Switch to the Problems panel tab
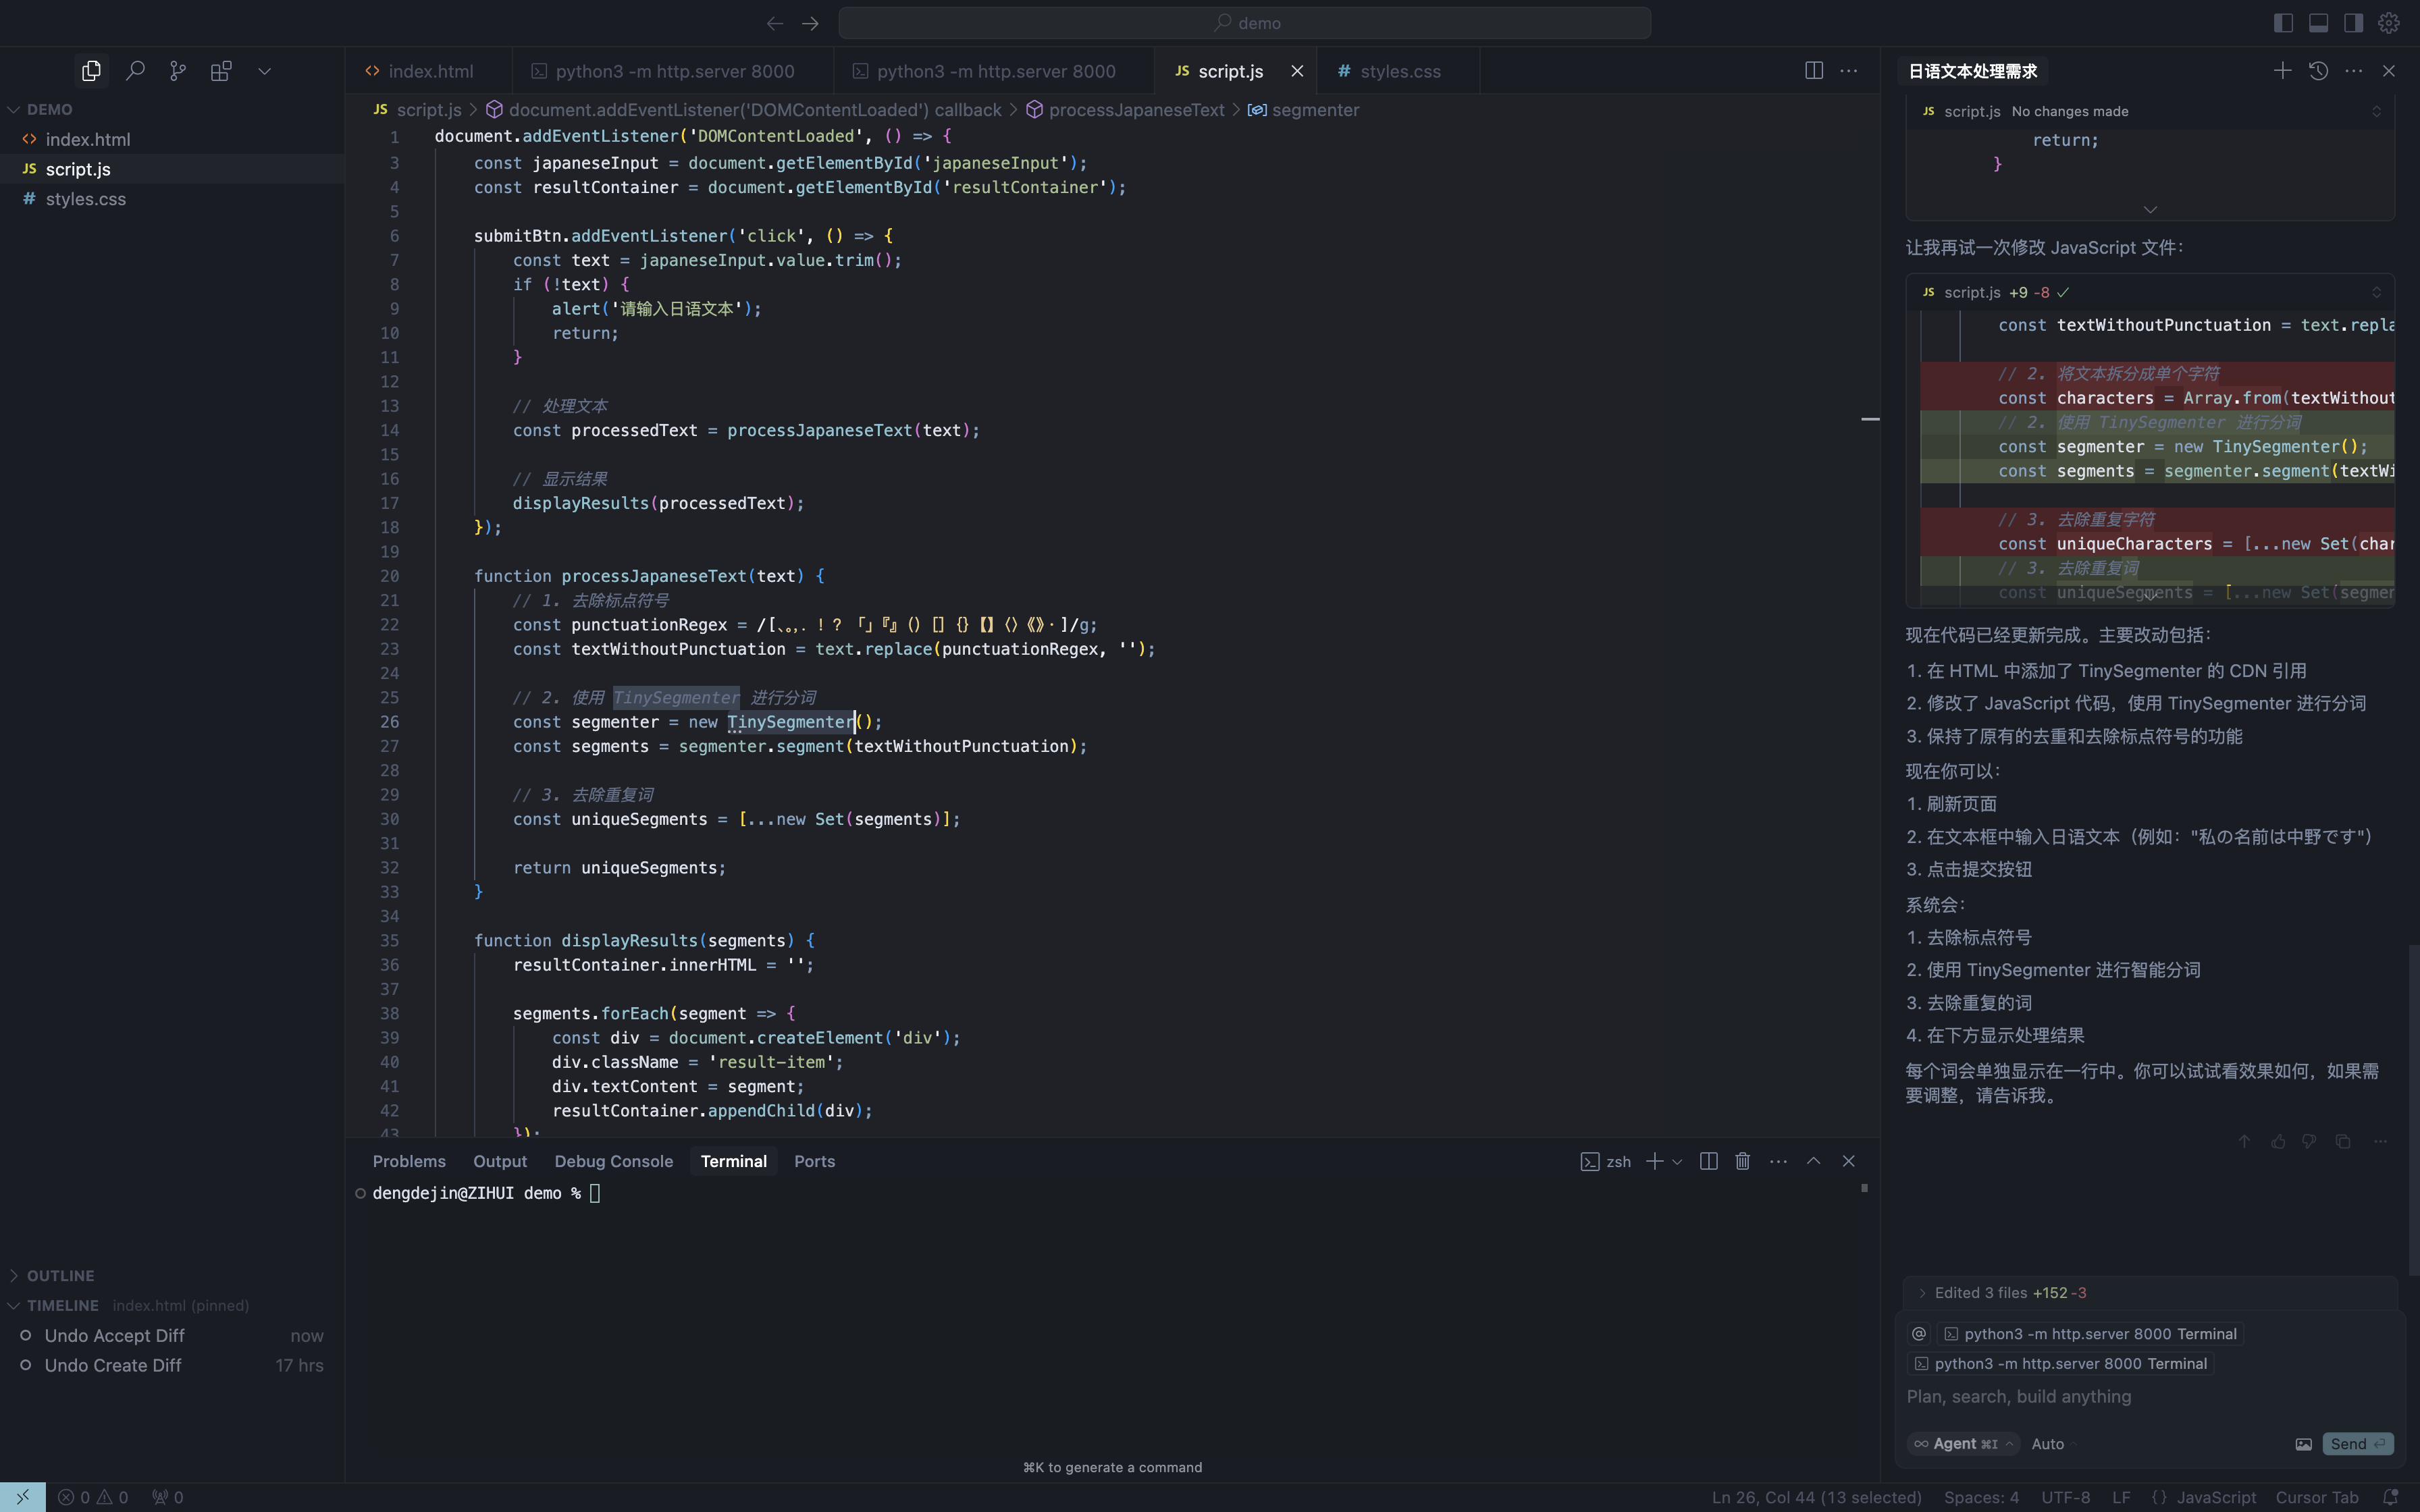The width and height of the screenshot is (2420, 1512). 409,1161
